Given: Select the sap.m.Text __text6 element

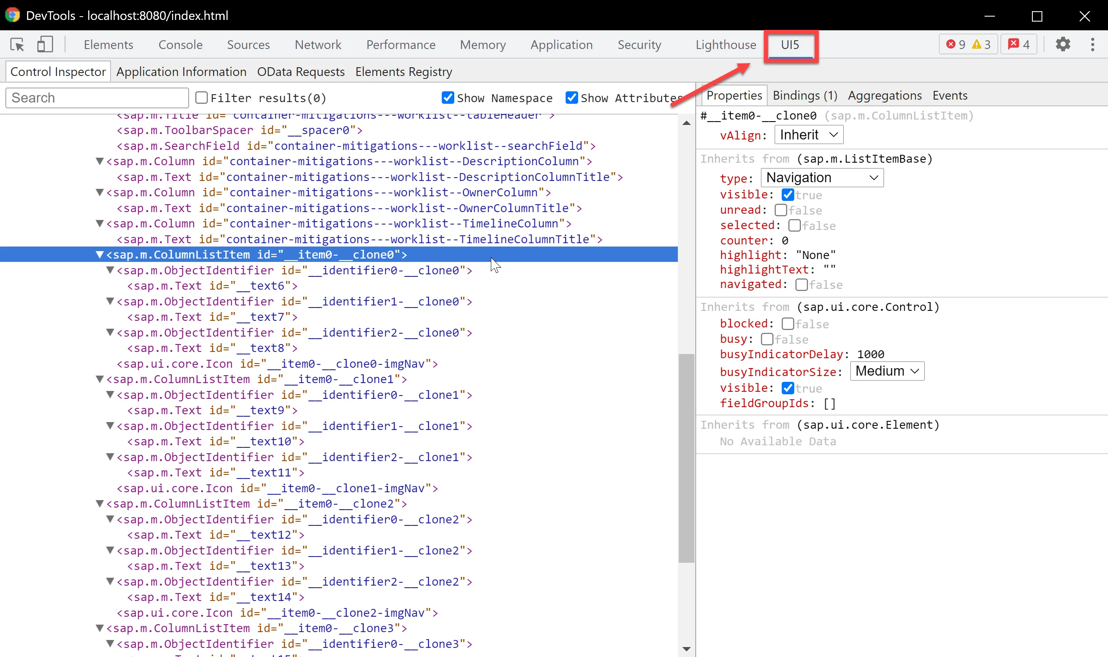Looking at the screenshot, I should click(212, 286).
